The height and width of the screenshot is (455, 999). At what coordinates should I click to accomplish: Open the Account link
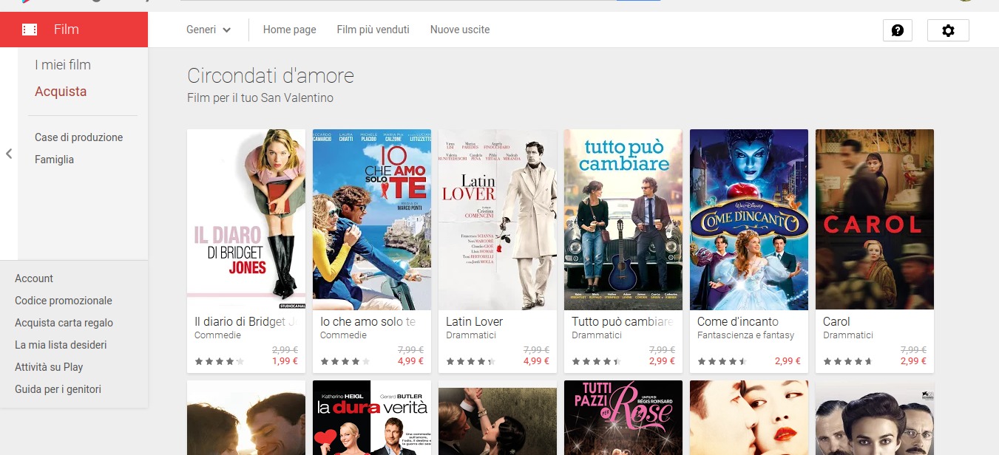pyautogui.click(x=34, y=278)
